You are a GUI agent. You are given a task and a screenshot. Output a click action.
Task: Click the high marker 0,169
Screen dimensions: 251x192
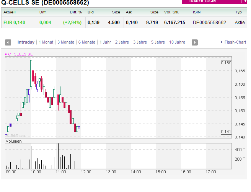226,63
